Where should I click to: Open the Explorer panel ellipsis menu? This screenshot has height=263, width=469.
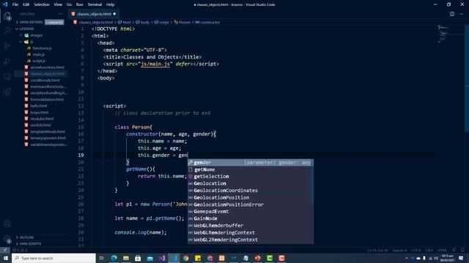(60, 14)
